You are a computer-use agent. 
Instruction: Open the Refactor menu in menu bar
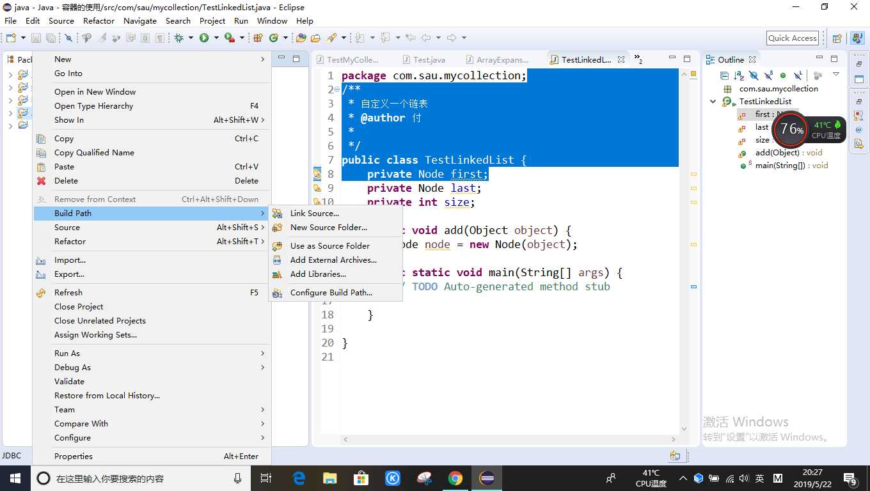99,20
